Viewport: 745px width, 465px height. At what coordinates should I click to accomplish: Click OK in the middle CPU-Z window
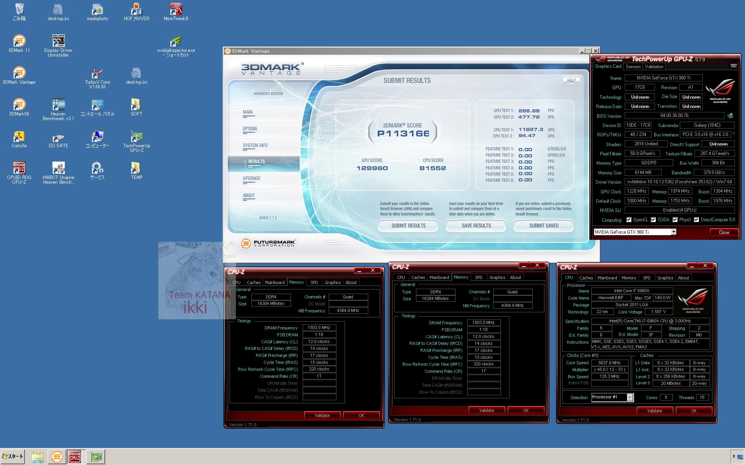(526, 410)
